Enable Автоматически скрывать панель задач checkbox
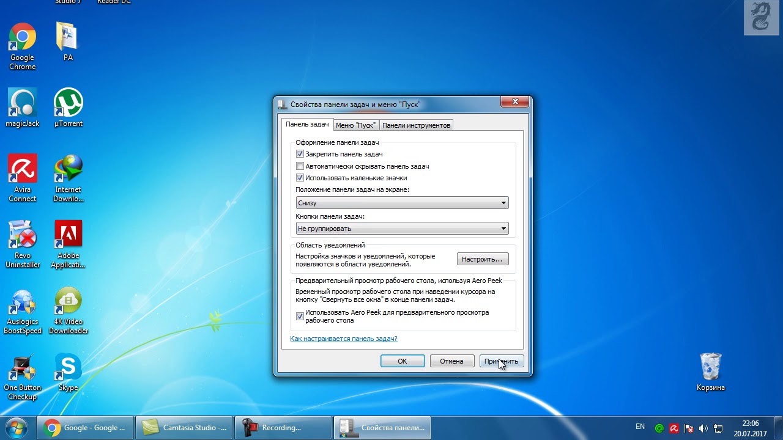 [x=300, y=166]
